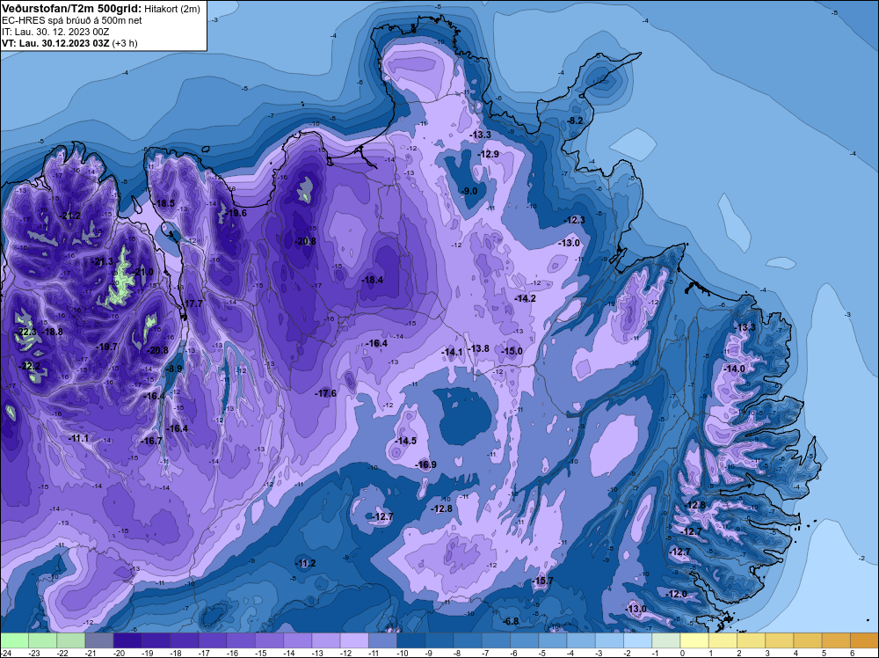Click the -6 legend color swatch
The width and height of the screenshot is (879, 658).
pos(524,640)
